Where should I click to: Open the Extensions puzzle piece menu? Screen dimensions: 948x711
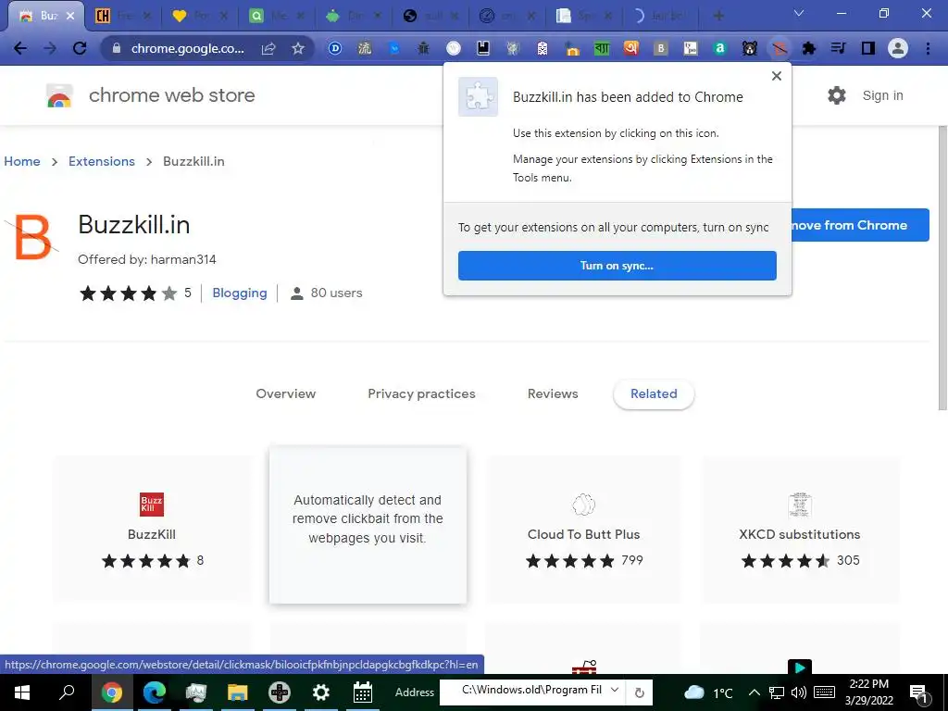tap(809, 48)
